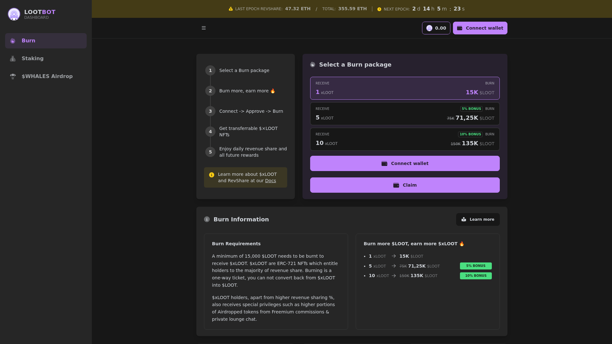612x344 pixels.
Task: Click the 355.59 ETH total value
Action: [x=353, y=9]
